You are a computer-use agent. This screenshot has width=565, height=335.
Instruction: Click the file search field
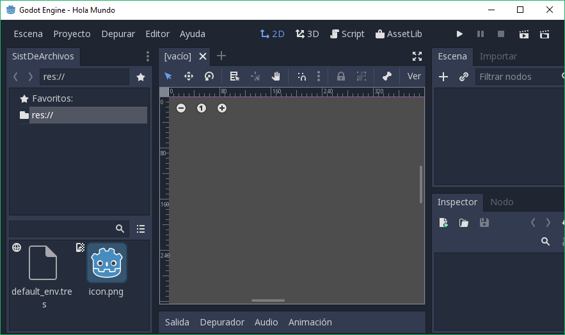(69, 228)
